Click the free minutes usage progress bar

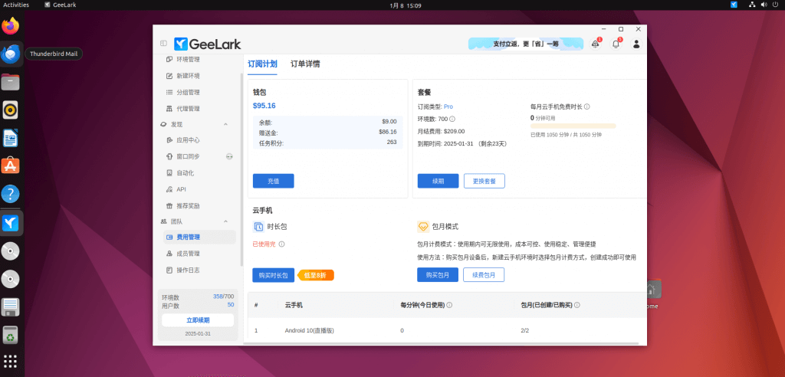(573, 126)
